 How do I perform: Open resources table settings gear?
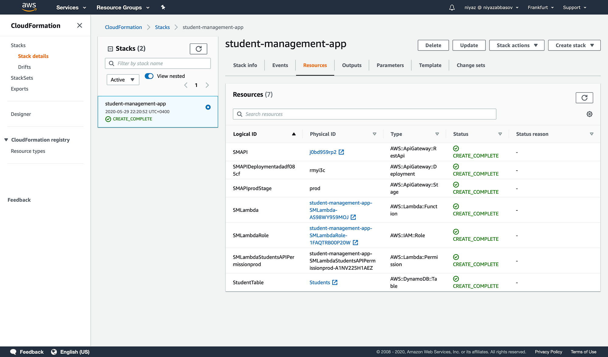coord(589,114)
